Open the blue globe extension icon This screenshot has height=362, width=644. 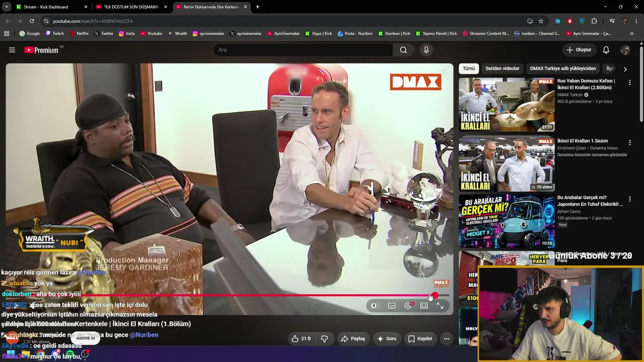(558, 21)
